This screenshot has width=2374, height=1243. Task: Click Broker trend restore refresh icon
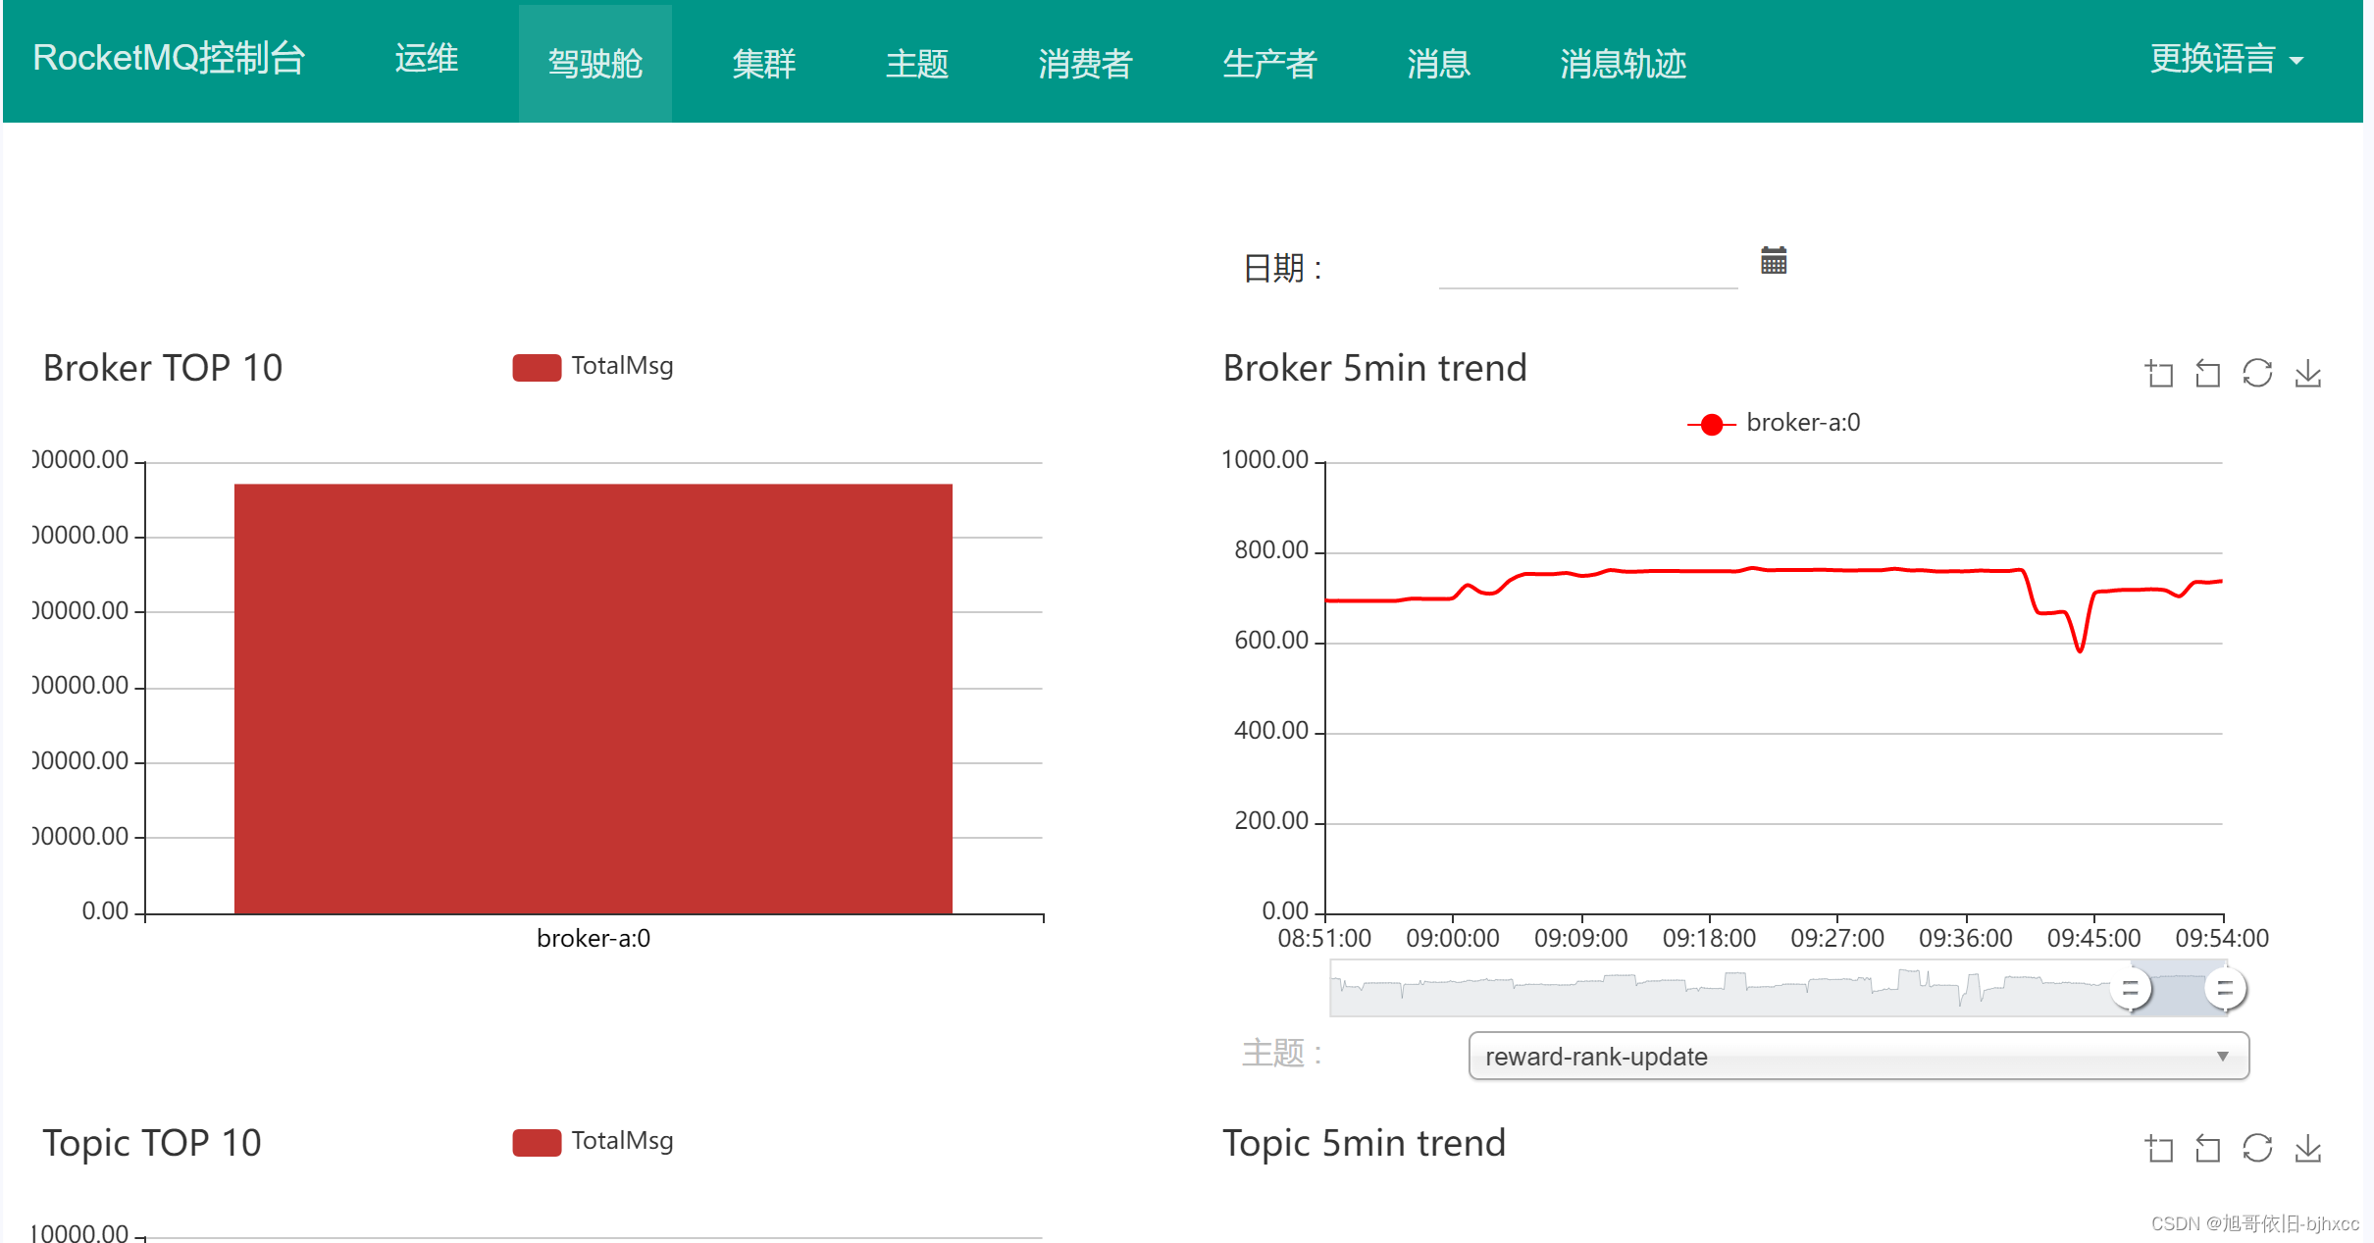[2257, 374]
